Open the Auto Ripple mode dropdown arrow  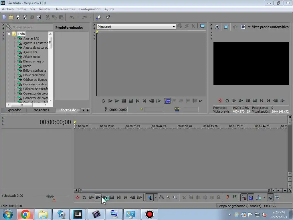pyautogui.click(x=265, y=197)
